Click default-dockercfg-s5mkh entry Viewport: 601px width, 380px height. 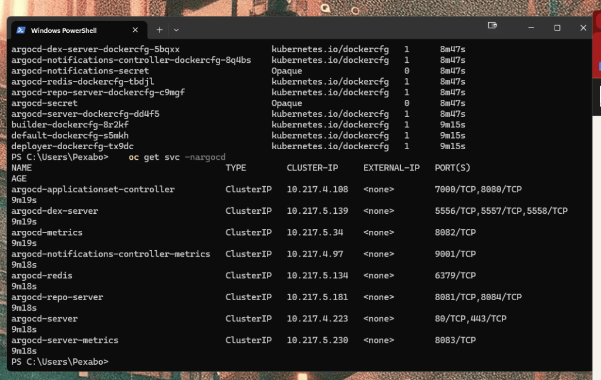70,135
